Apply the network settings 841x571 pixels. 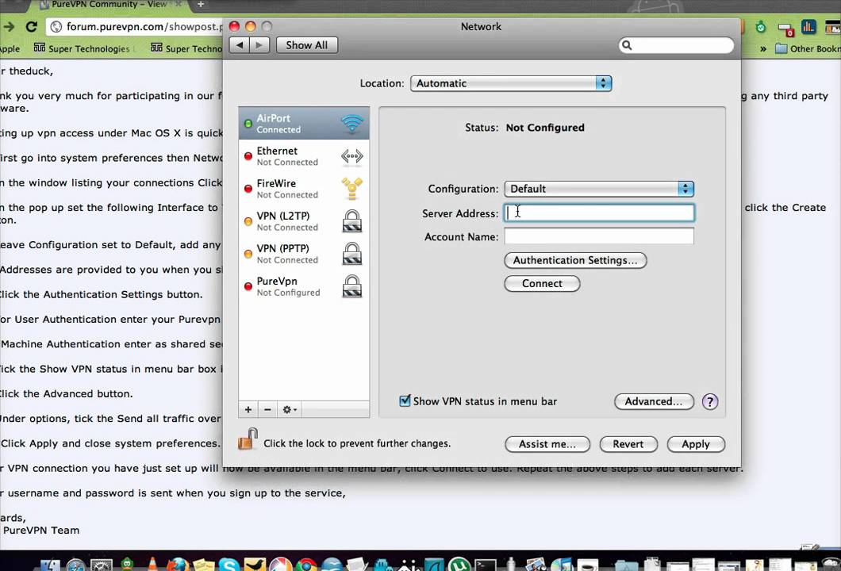(x=696, y=444)
